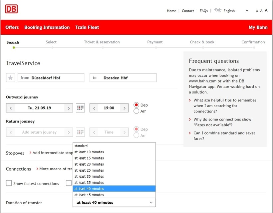Screen dimensions: 273x213
Task: Click the My Bahn link
Action: 258,27
